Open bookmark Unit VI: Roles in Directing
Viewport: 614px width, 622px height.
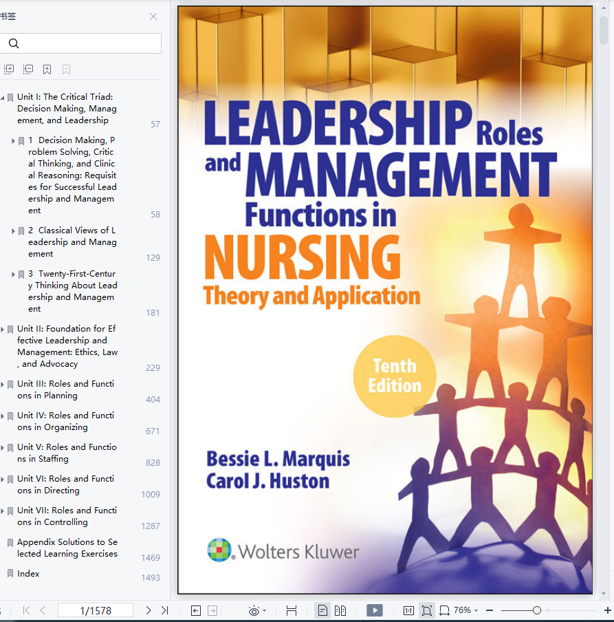click(65, 484)
